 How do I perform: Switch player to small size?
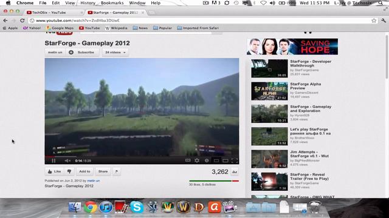[x=216, y=160]
